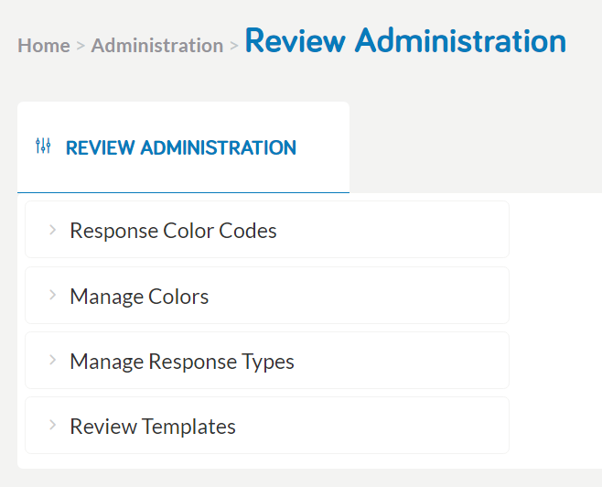Click the breadcrumb arrow after Administration
Screen dimensions: 602x487
coord(234,46)
